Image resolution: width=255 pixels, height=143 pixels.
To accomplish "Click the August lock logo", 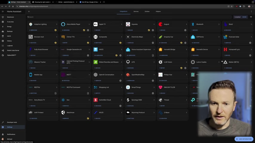I will tap(160, 24).
